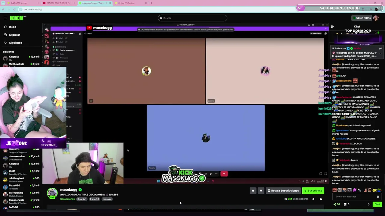Viewport: 385px width, 216px height.
Task: Toggle the notification bell for masokugg
Action: click(x=253, y=190)
